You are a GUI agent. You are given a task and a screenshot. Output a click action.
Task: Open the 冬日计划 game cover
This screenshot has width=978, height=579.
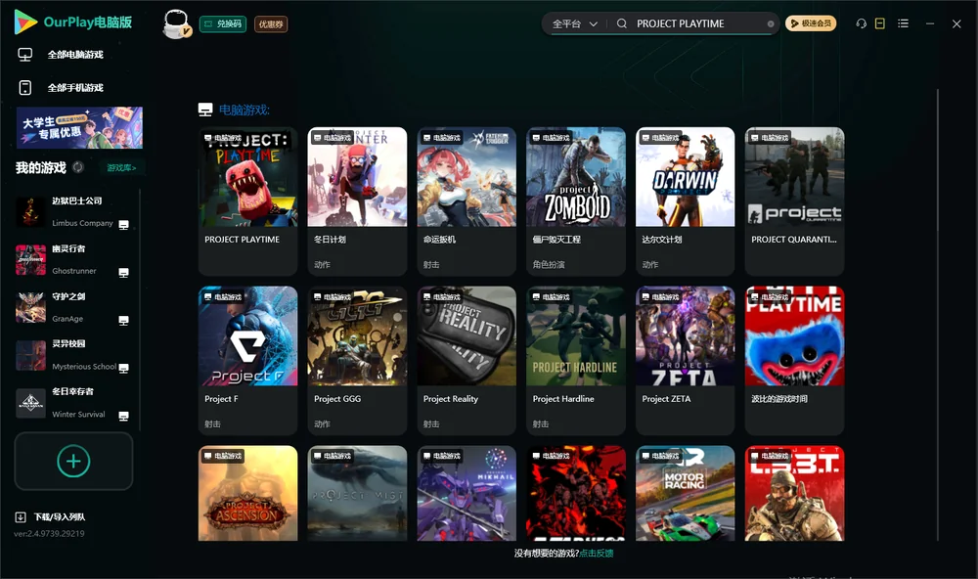[357, 177]
